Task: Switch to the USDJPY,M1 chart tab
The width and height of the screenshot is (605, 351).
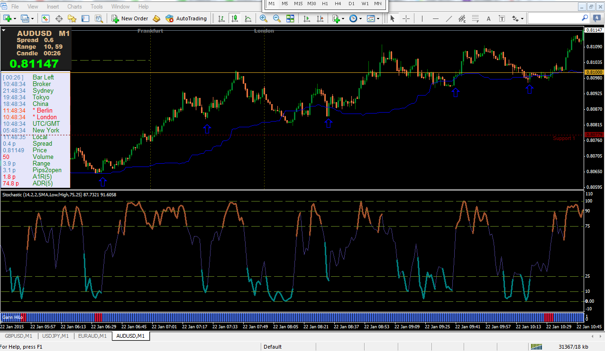Action: (x=55, y=336)
